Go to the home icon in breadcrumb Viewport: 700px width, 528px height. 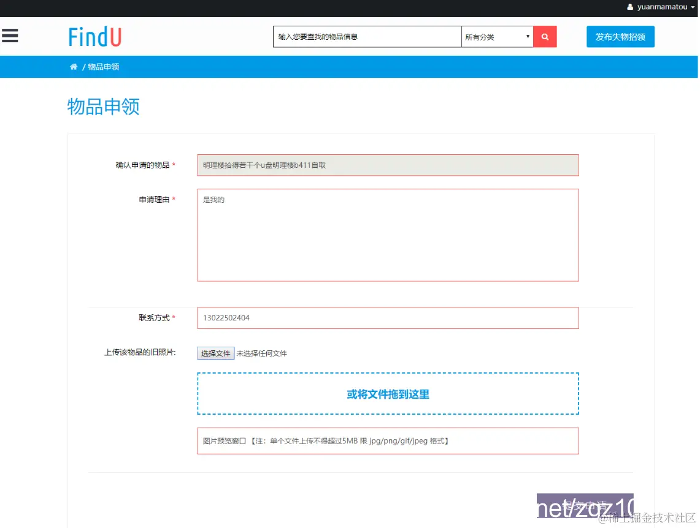[x=74, y=67]
